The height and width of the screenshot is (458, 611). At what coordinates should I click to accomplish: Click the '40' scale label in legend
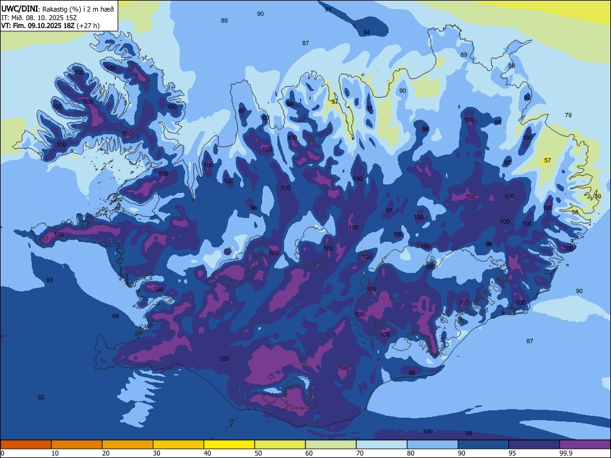207,453
